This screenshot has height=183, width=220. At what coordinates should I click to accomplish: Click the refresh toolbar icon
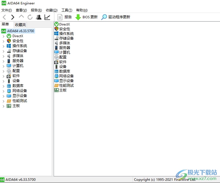pyautogui.click(x=30, y=17)
